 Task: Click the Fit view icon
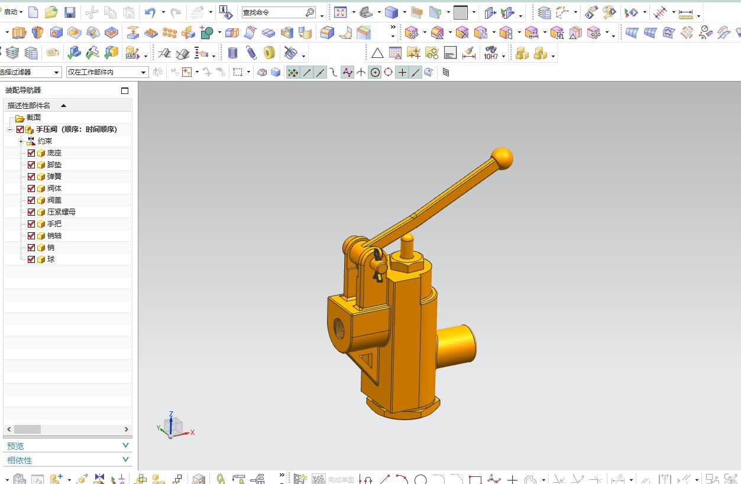(341, 12)
